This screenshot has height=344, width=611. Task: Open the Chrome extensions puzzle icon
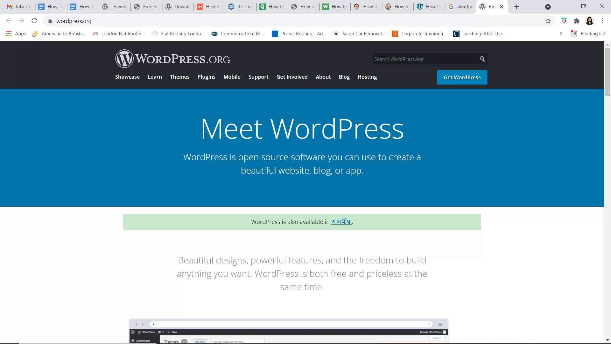[x=577, y=21]
